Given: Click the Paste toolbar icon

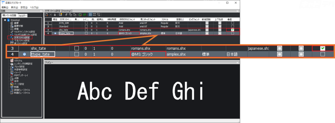Looking at the screenshot, I should (x=75, y=15).
